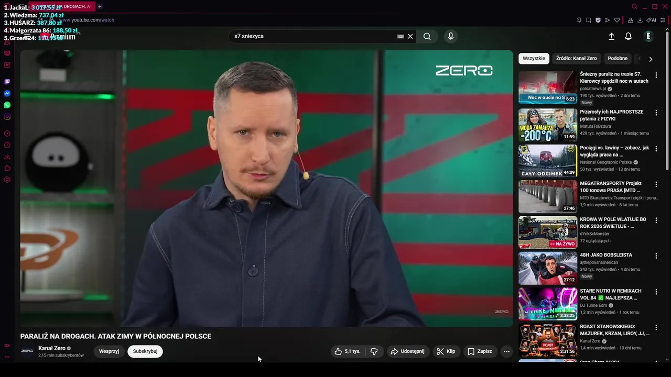
Task: Open the '48H JAKO BOBSLEISTA' thumbnail
Action: click(547, 268)
